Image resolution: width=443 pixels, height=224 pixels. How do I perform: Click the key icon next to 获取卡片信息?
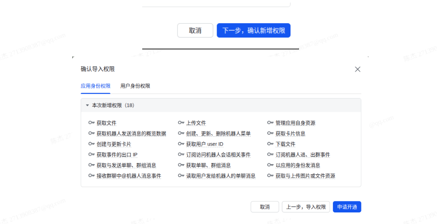[x=270, y=134]
